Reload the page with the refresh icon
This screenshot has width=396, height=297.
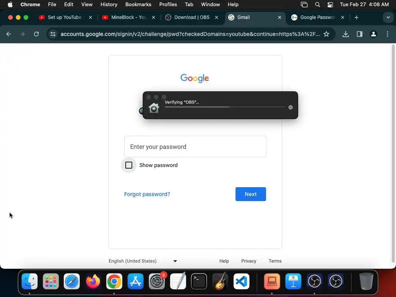tap(36, 34)
